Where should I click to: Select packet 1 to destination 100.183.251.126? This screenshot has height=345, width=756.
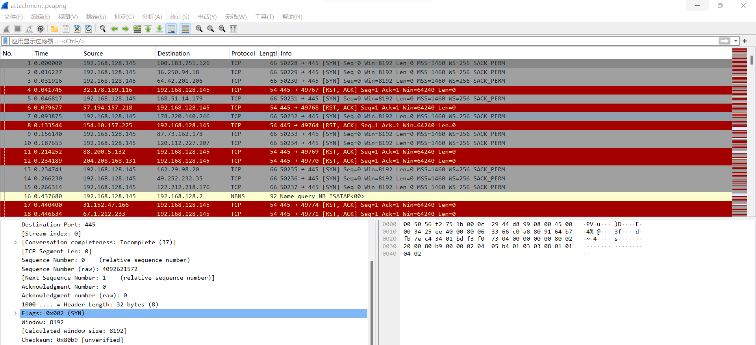[366, 63]
